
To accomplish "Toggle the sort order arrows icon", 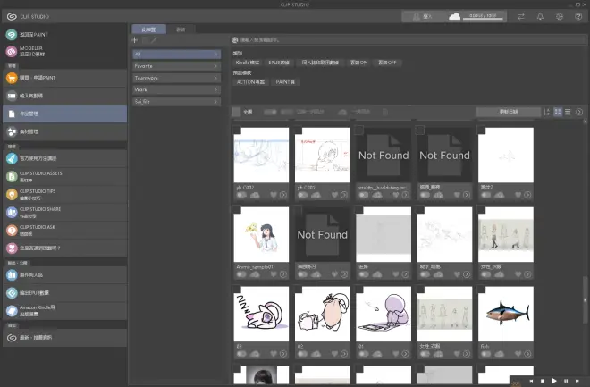I will pyautogui.click(x=547, y=112).
